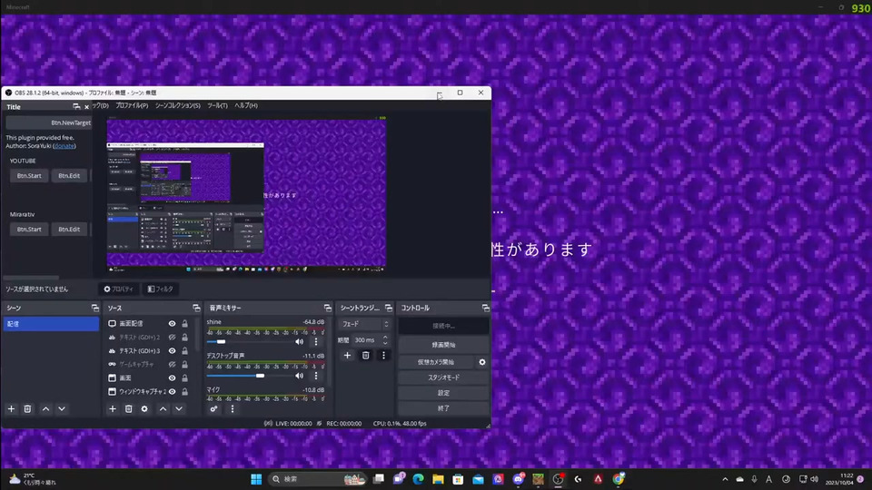This screenshot has height=490, width=872.
Task: Adjust the デスクトップ音声 volume slider
Action: tap(260, 376)
